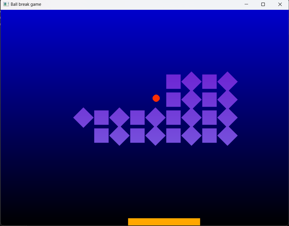Select the topmost square brick in the grid
This screenshot has height=226, width=289.
click(174, 81)
